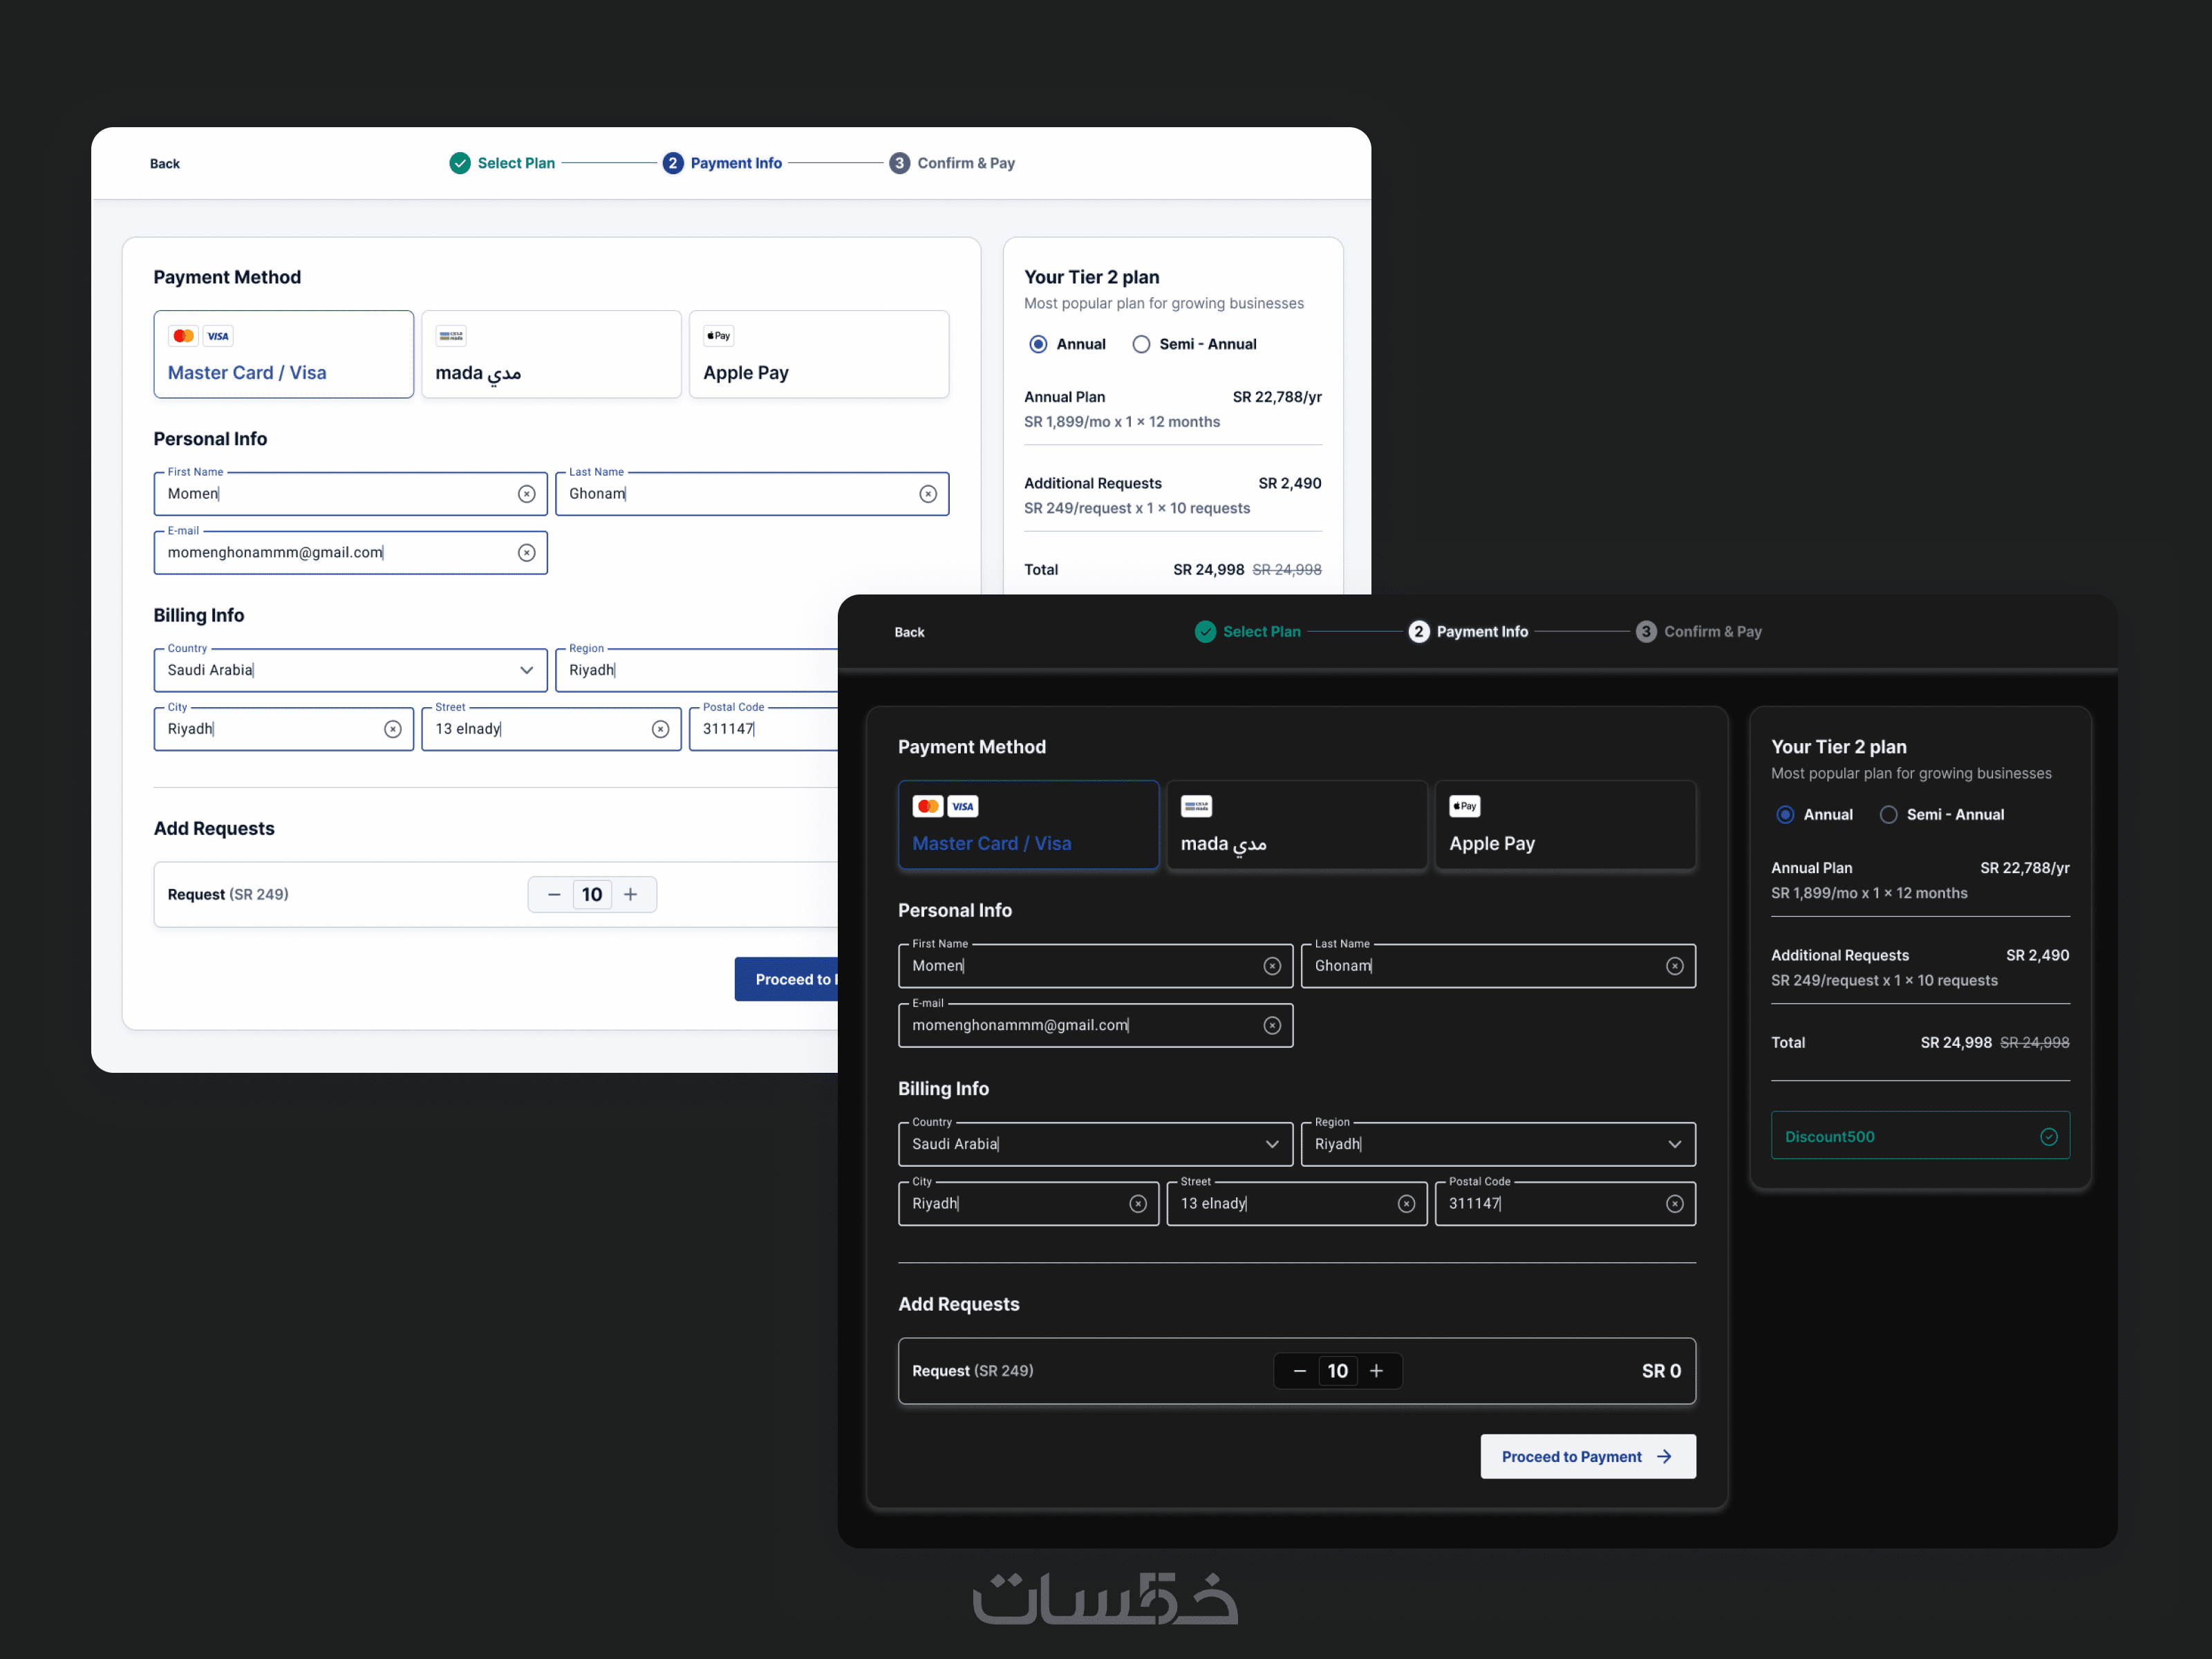
Task: Clear the Last Name field in dark form
Action: 1674,966
